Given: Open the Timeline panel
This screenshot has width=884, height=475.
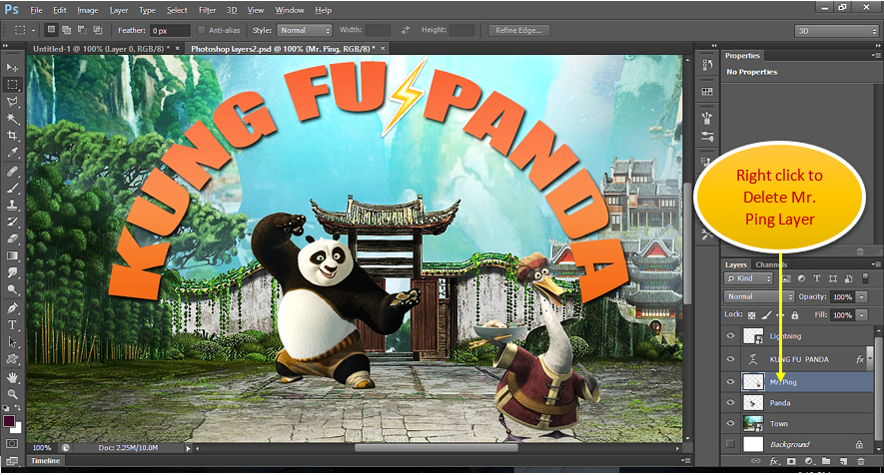Looking at the screenshot, I should pos(44,463).
